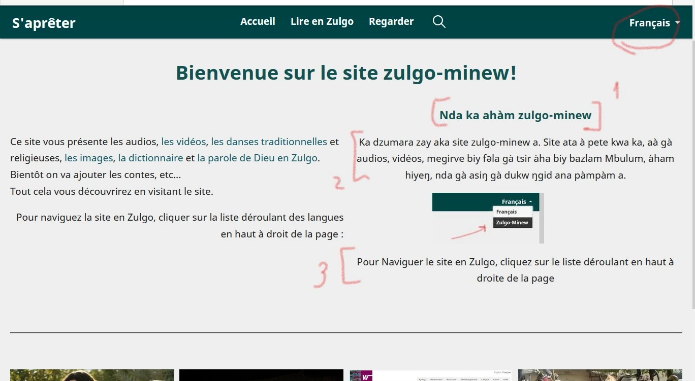695x381 pixels.
Task: Visit 'la parole de Dieu en Zulgo' link
Action: point(257,158)
